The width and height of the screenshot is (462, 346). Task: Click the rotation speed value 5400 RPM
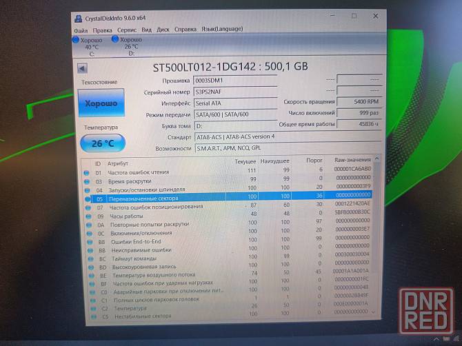[x=359, y=101]
